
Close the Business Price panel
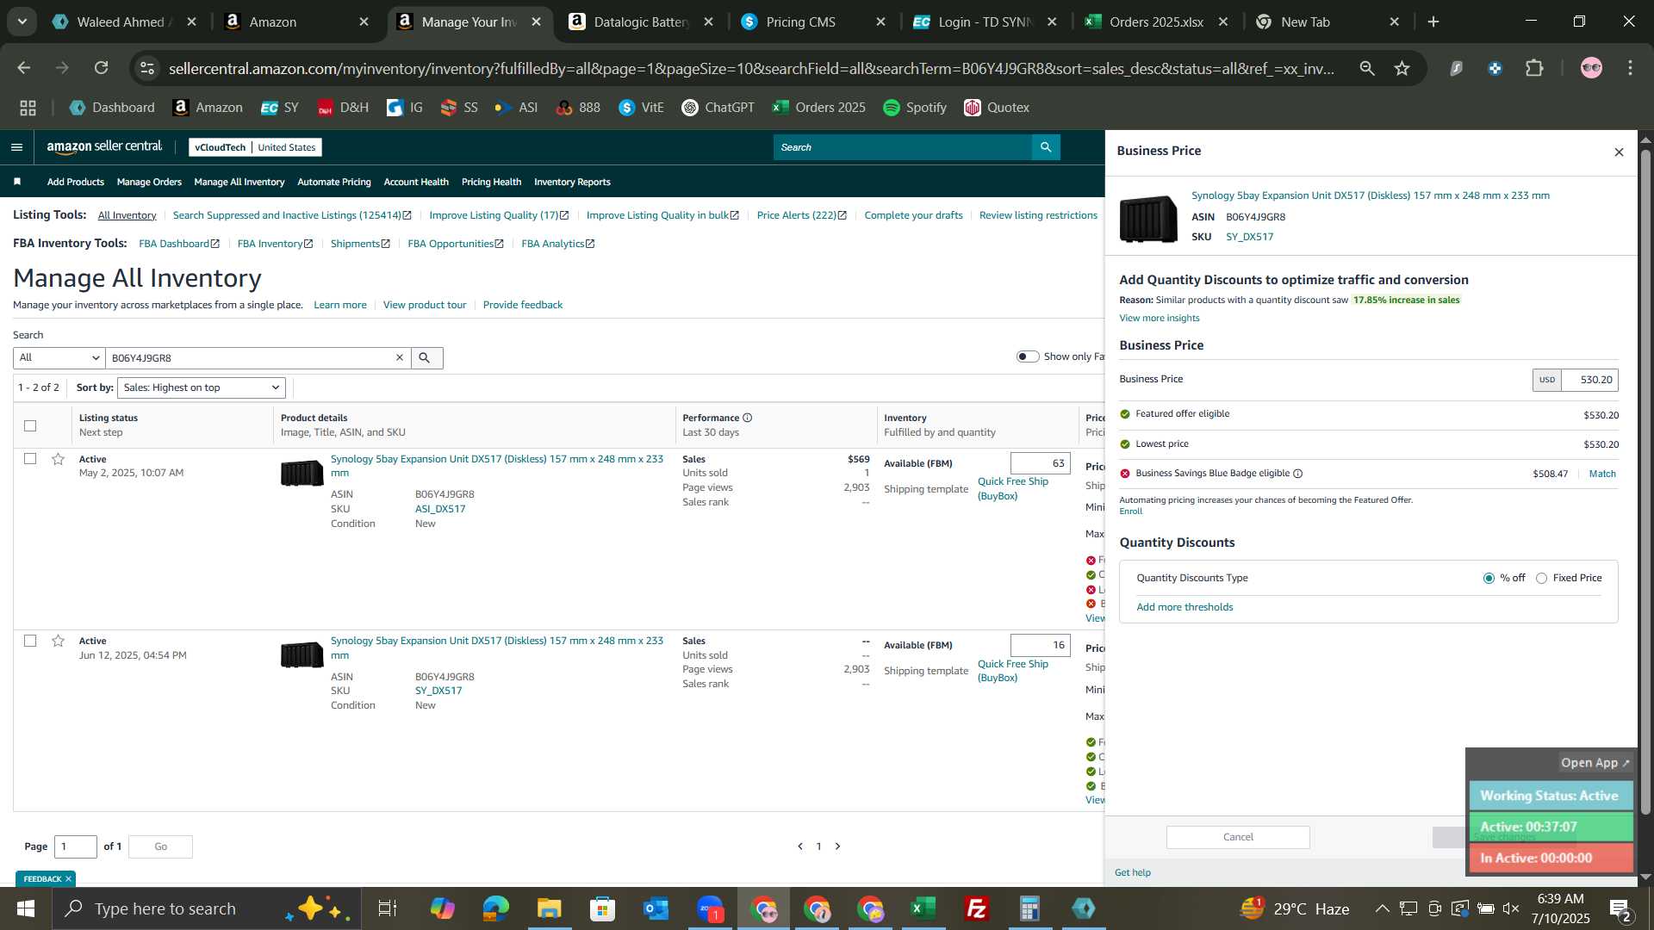(x=1619, y=152)
